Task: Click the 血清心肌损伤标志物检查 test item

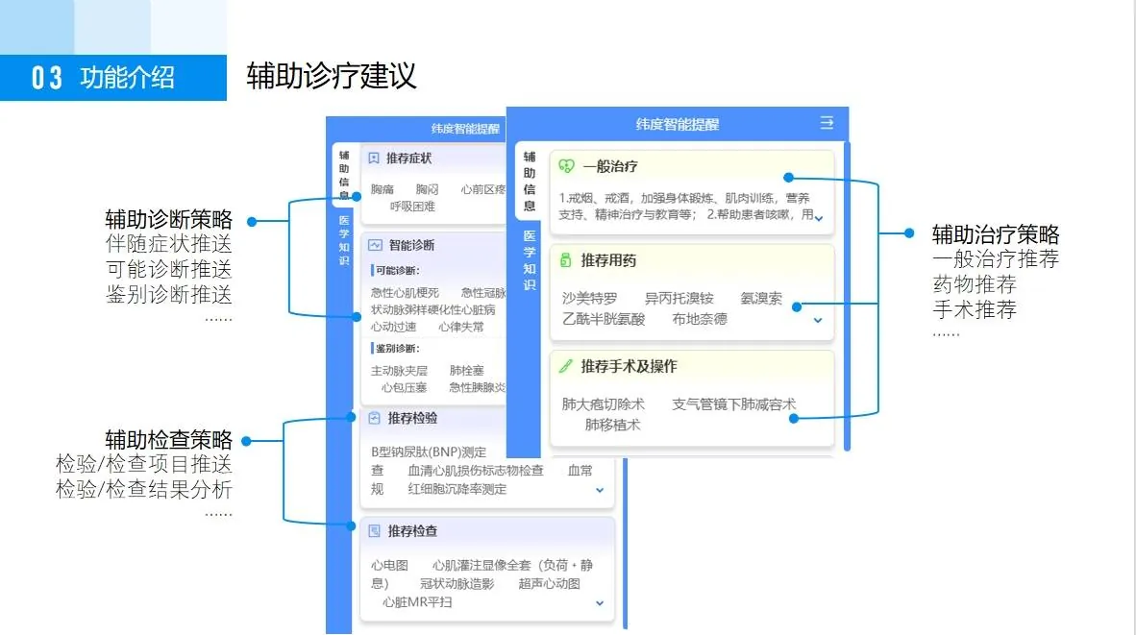Action: pos(476,471)
